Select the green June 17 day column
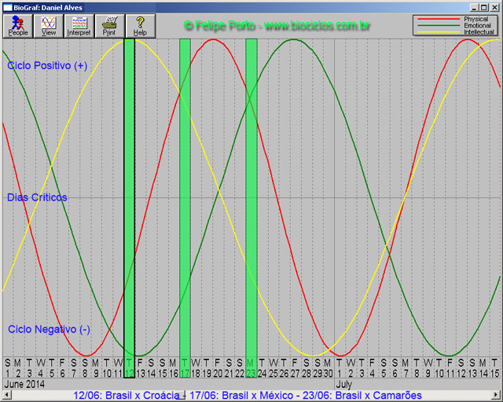The height and width of the screenshot is (402, 503). point(185,197)
